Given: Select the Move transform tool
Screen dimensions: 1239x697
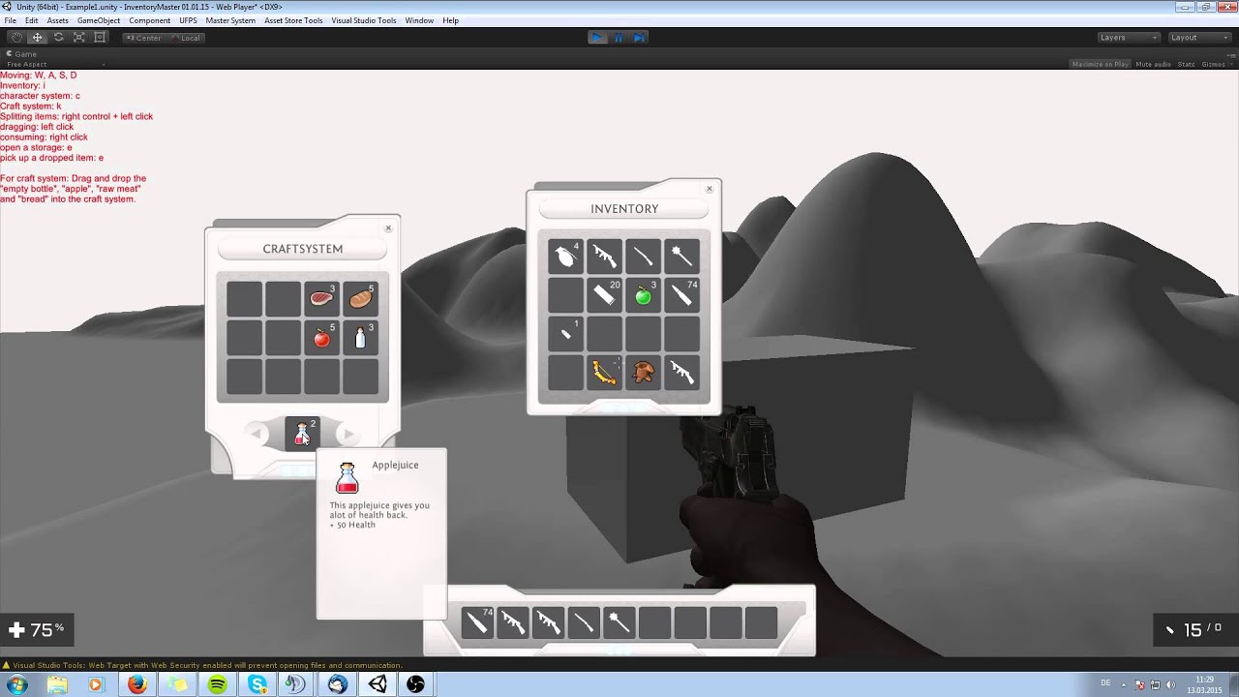Looking at the screenshot, I should tap(38, 38).
